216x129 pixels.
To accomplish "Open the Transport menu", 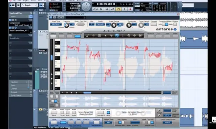I will pyautogui.click(x=62, y=1).
